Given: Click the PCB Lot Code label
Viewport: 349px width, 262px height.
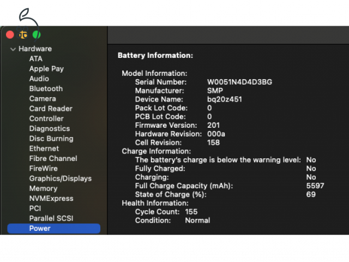Looking at the screenshot, I should coord(160,117).
